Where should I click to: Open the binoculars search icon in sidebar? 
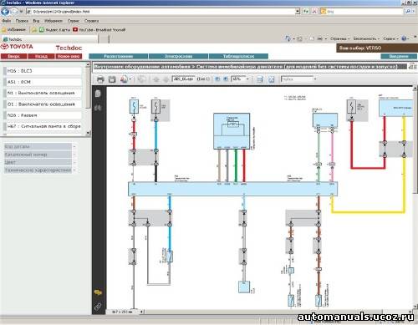(x=98, y=107)
